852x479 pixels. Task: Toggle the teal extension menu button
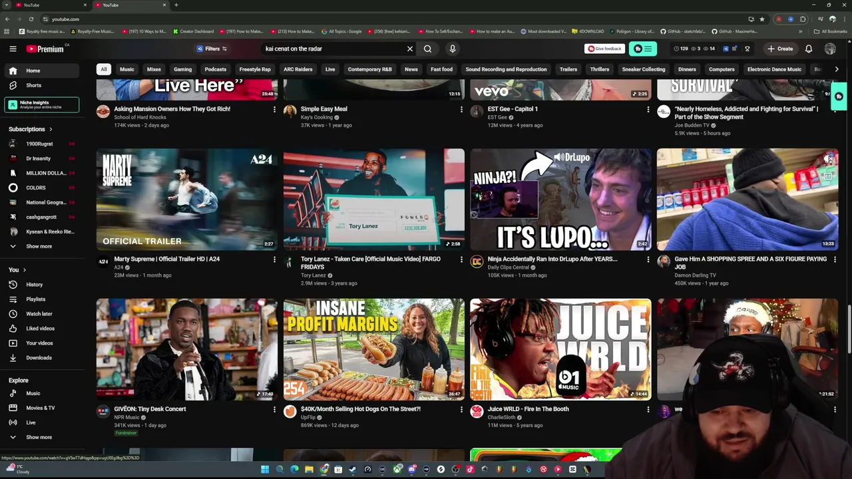point(642,49)
